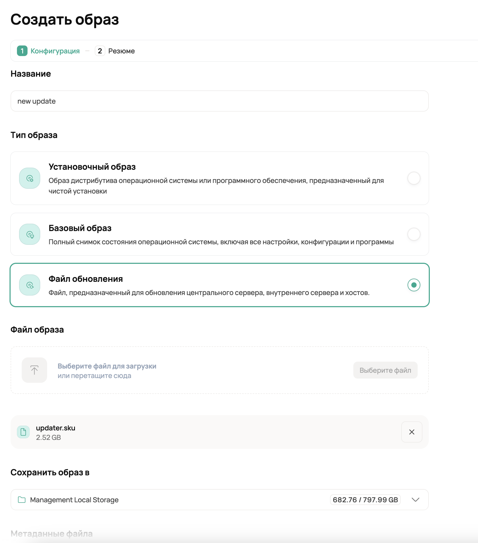Switch to the Резюме step

pyautogui.click(x=121, y=51)
